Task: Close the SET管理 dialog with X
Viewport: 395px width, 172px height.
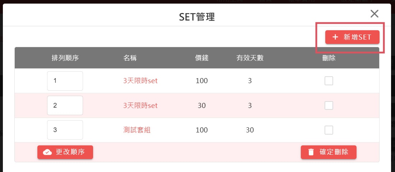Action: pos(375,14)
